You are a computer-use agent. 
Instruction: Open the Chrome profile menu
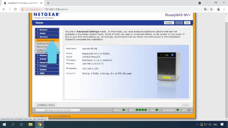[x=218, y=9]
